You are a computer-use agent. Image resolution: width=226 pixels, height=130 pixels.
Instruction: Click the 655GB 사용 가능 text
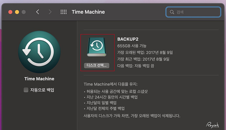[132, 46]
